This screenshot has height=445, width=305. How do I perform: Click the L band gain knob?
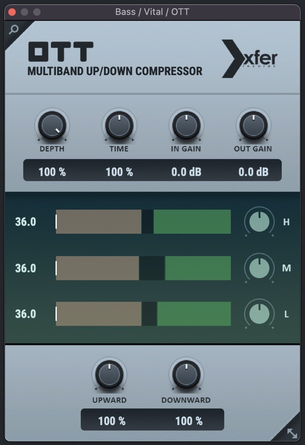259,314
